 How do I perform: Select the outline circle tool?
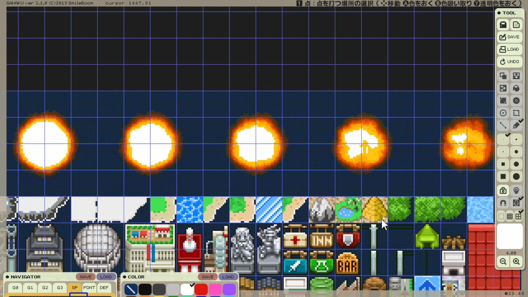503,113
